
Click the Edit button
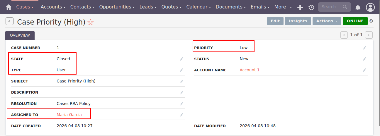(275, 21)
